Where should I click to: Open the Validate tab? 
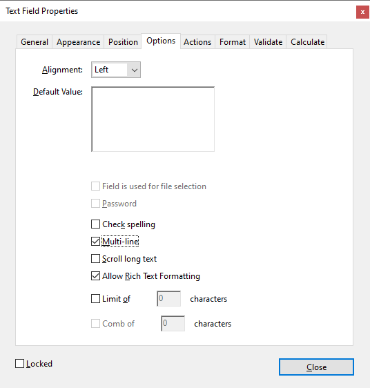click(268, 42)
